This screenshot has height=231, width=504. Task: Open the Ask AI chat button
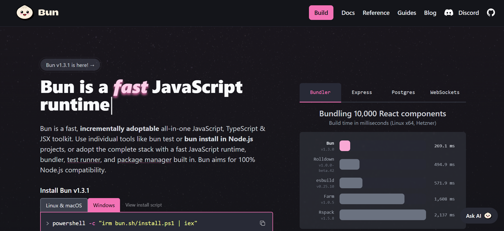(x=479, y=216)
